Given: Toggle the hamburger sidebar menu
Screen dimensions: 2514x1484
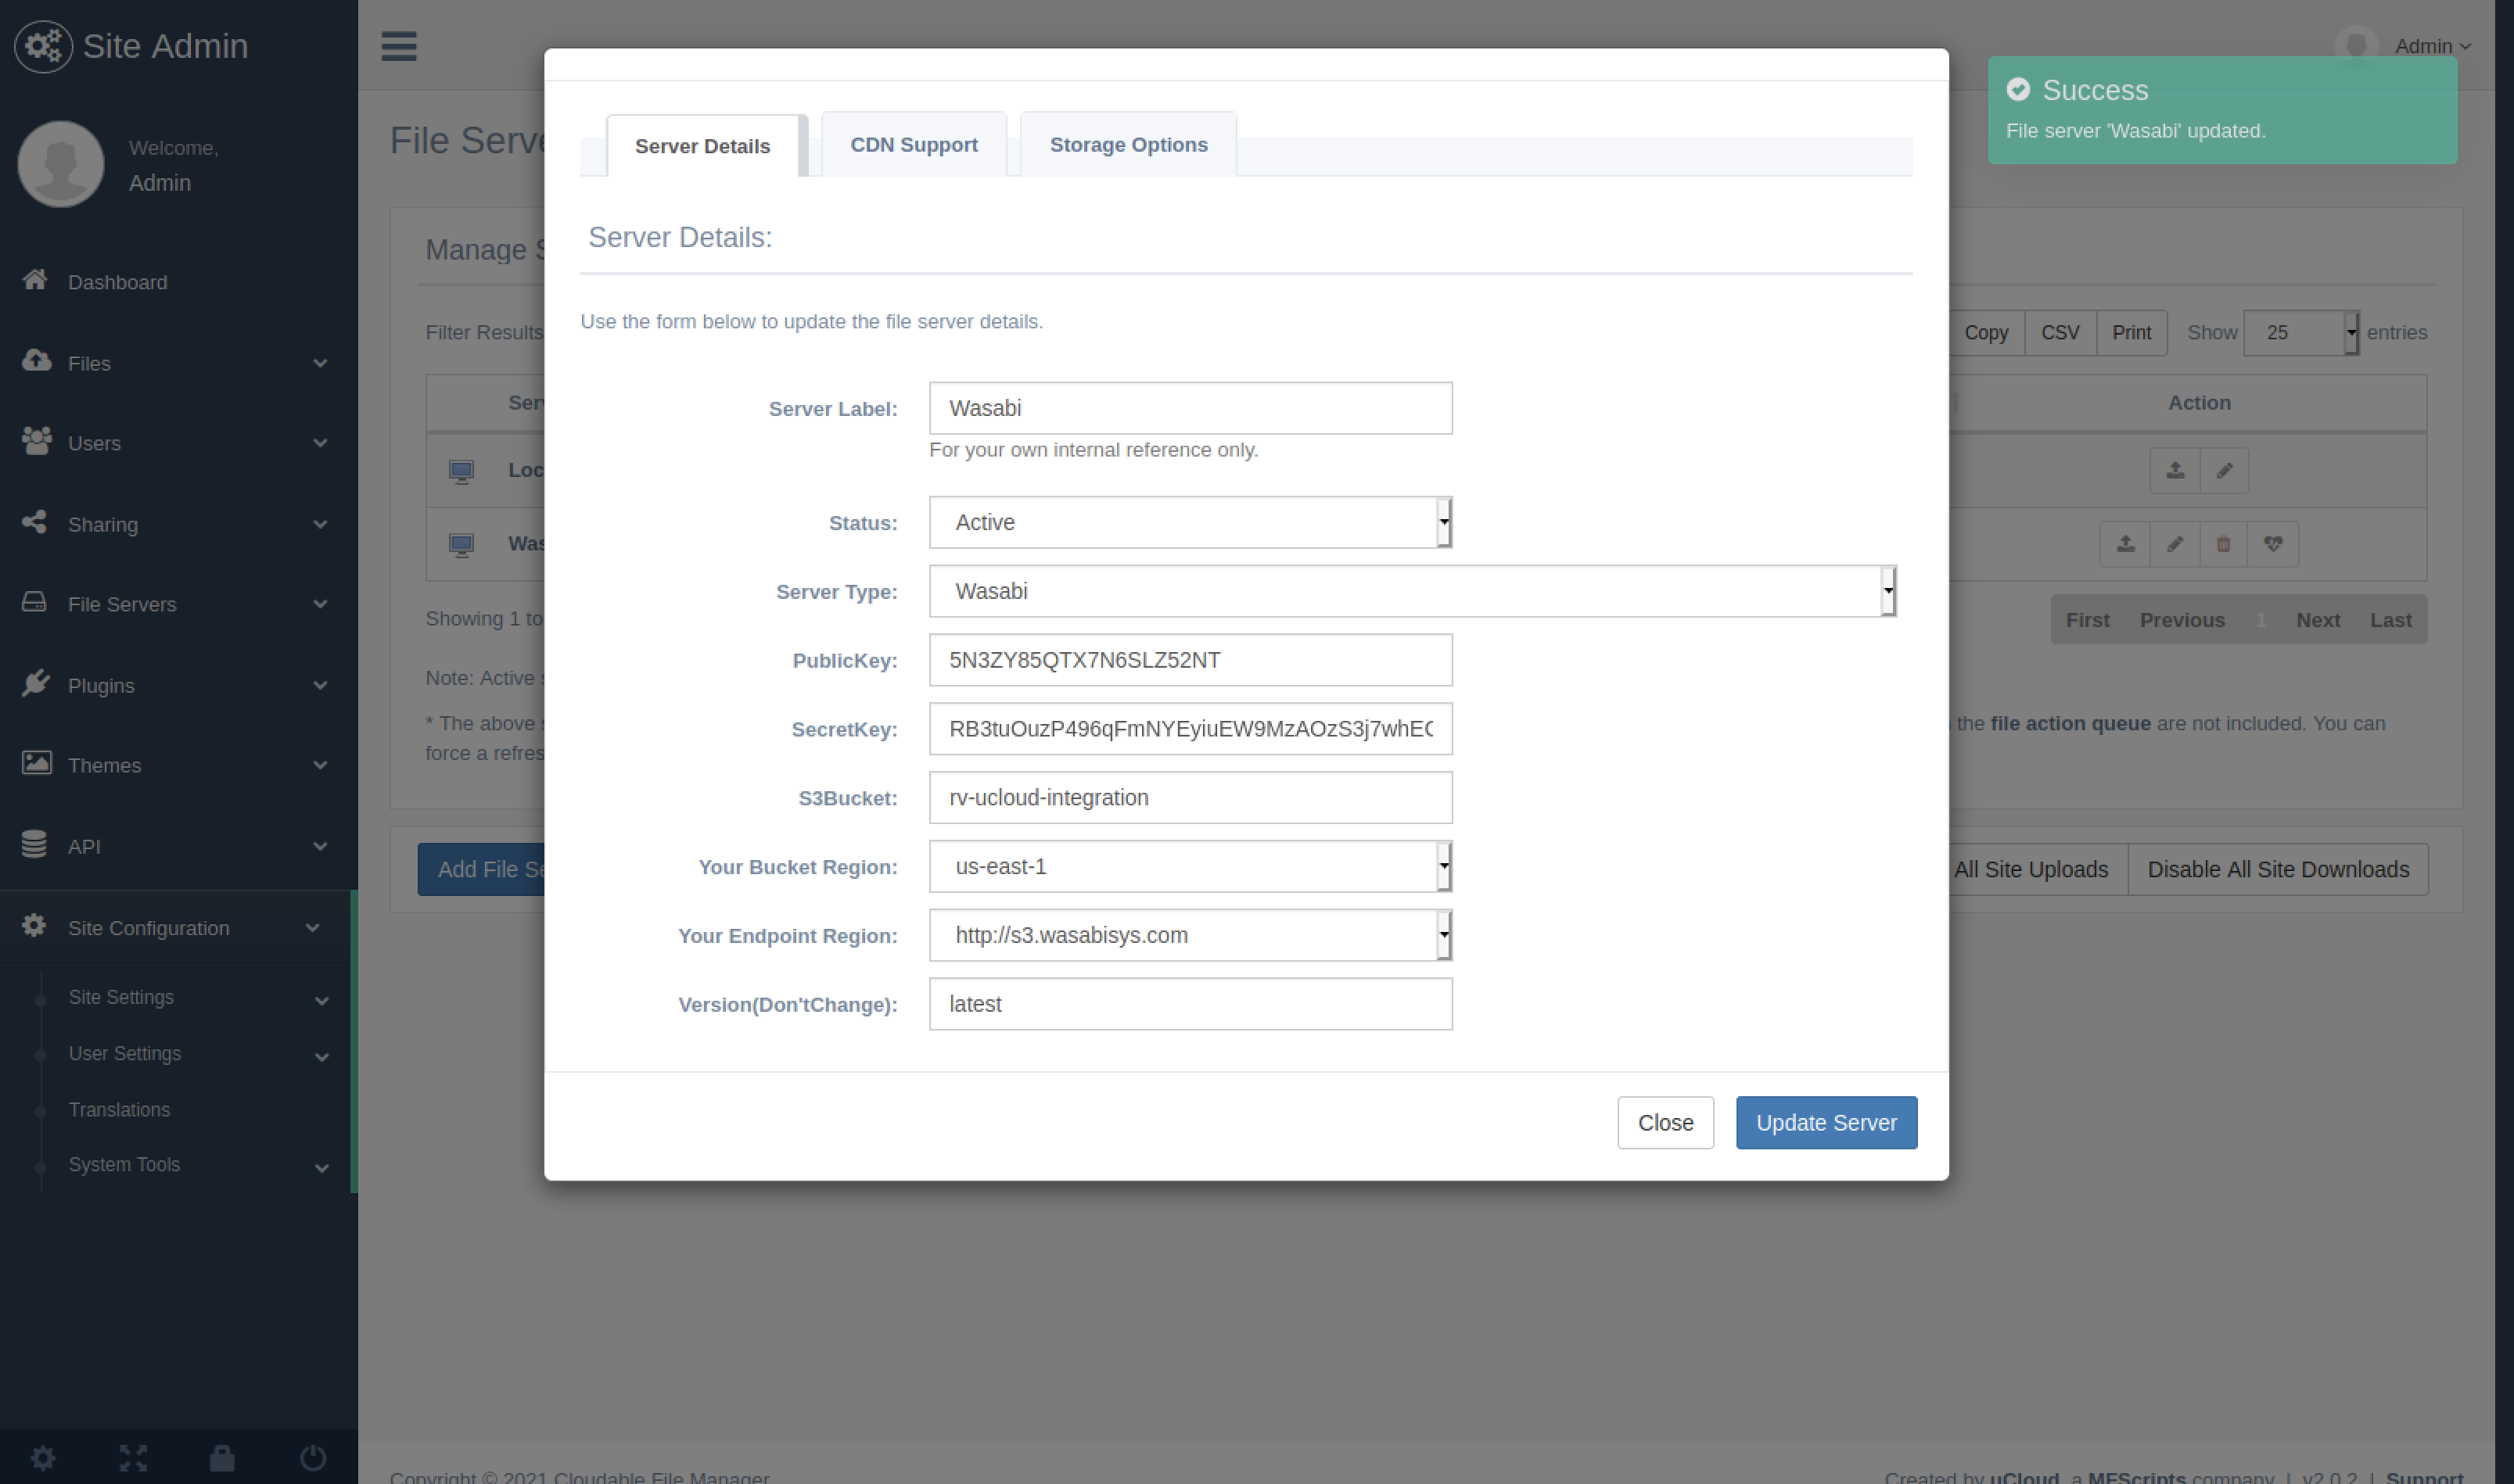Looking at the screenshot, I should [x=398, y=46].
